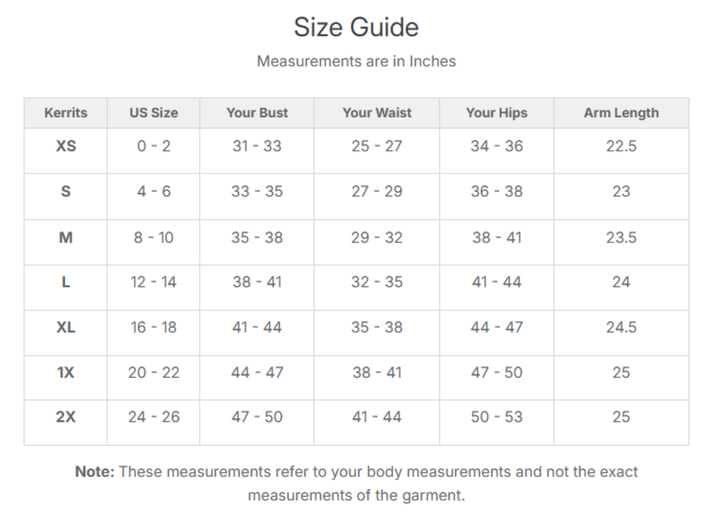Click the bold Note: label

coord(95,472)
